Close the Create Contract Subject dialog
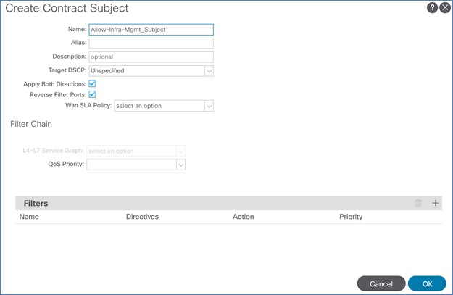This screenshot has width=453, height=295. 445,8
